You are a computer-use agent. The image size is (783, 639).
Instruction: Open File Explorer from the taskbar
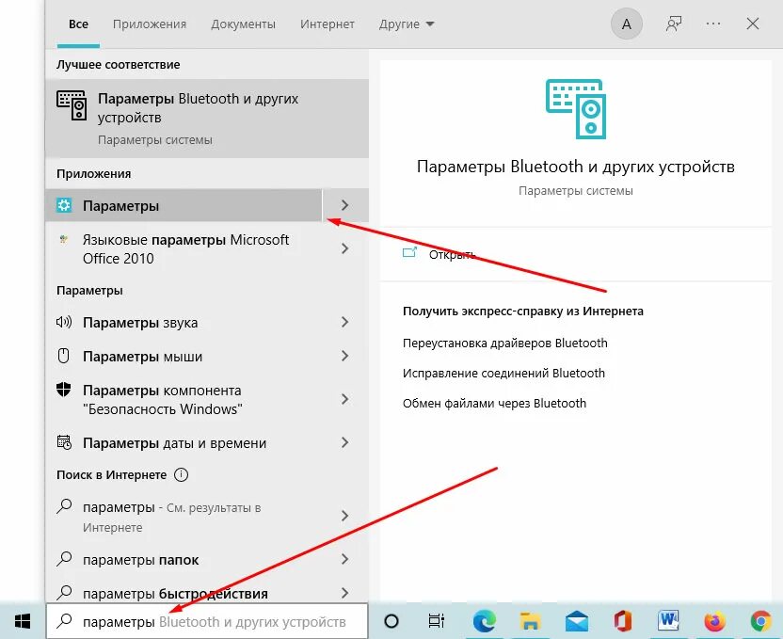tap(531, 621)
